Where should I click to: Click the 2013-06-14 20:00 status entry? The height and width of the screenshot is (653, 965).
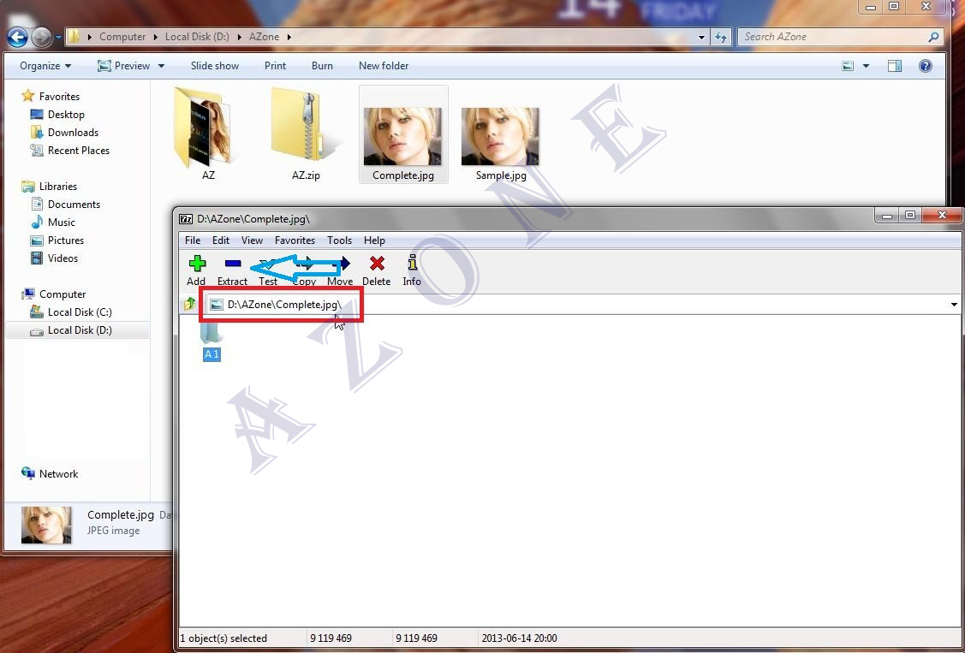click(x=520, y=638)
